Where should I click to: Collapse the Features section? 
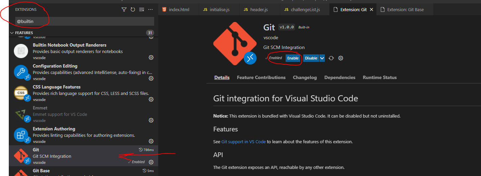click(12, 33)
